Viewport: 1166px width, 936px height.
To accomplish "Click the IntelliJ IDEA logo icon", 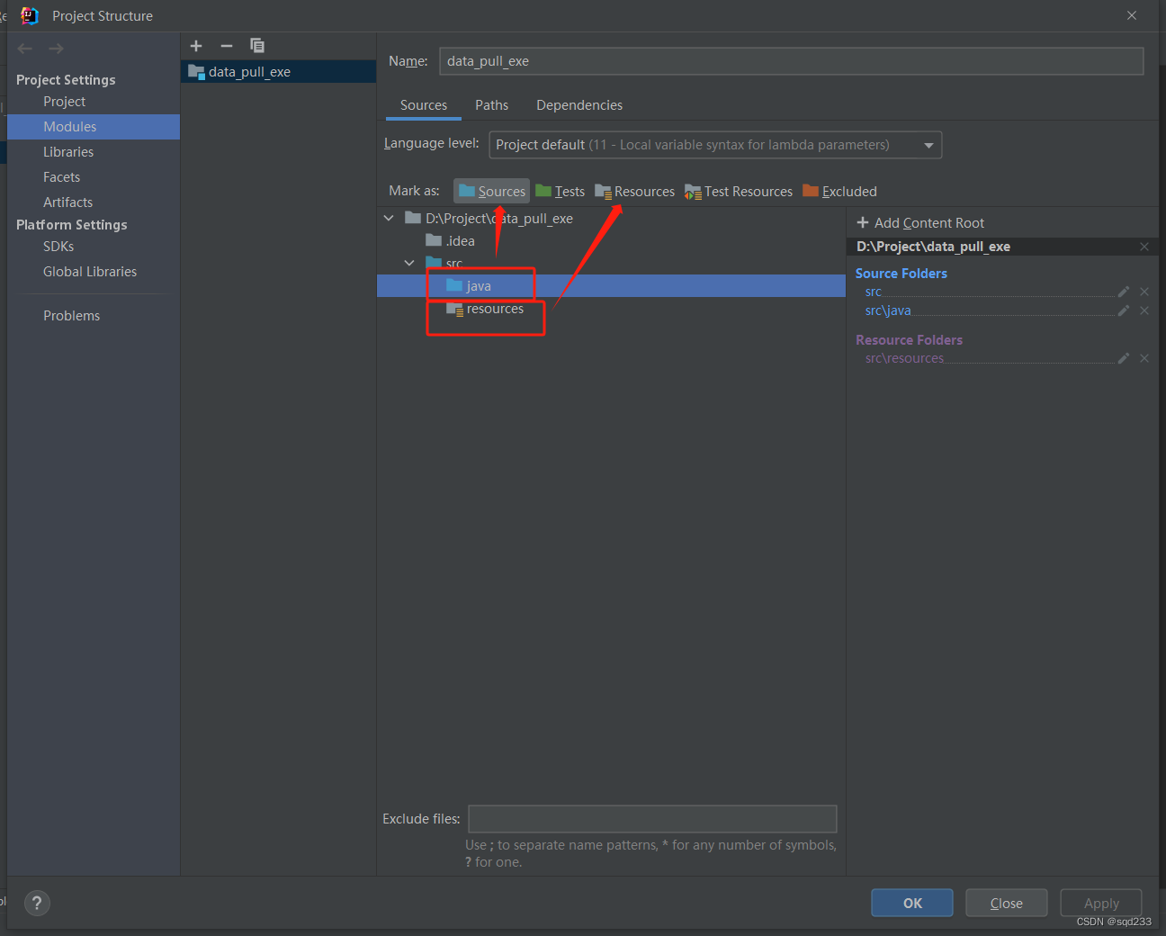I will point(30,15).
